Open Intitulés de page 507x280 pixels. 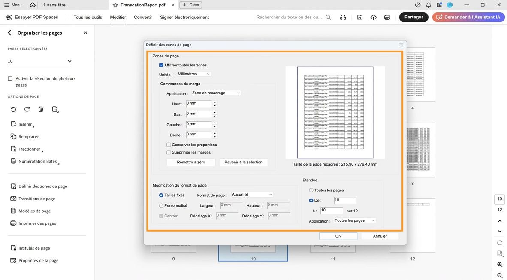(30, 248)
